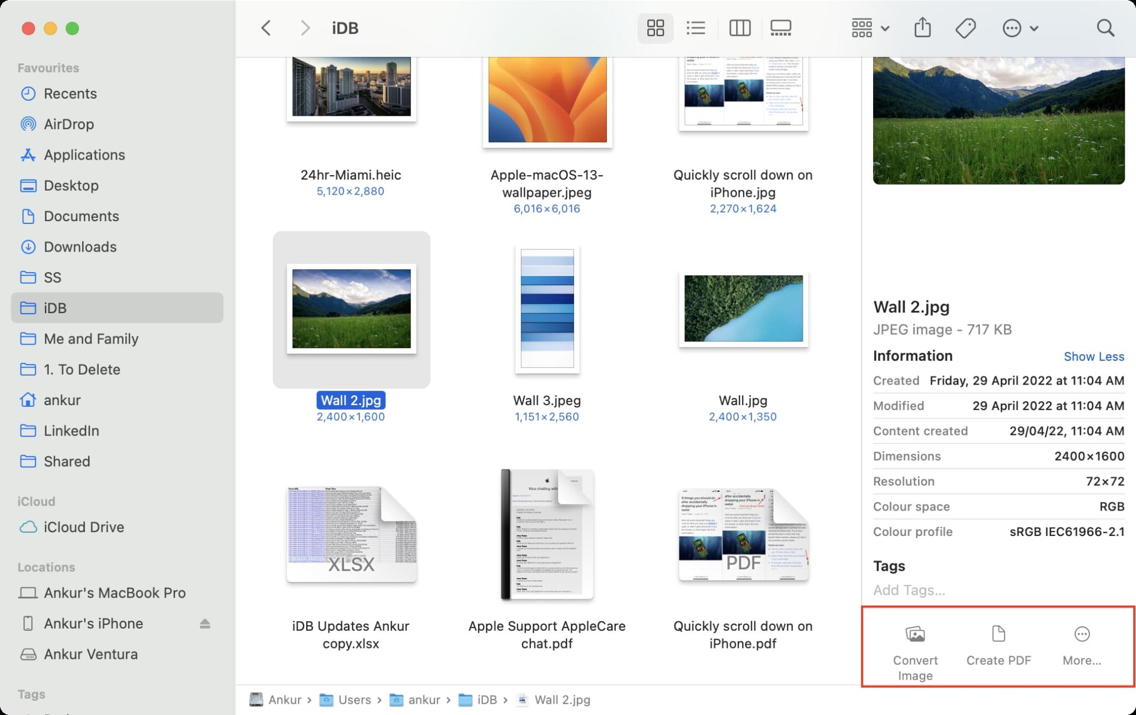Image resolution: width=1136 pixels, height=715 pixels.
Task: Go back using the left chevron
Action: point(266,28)
